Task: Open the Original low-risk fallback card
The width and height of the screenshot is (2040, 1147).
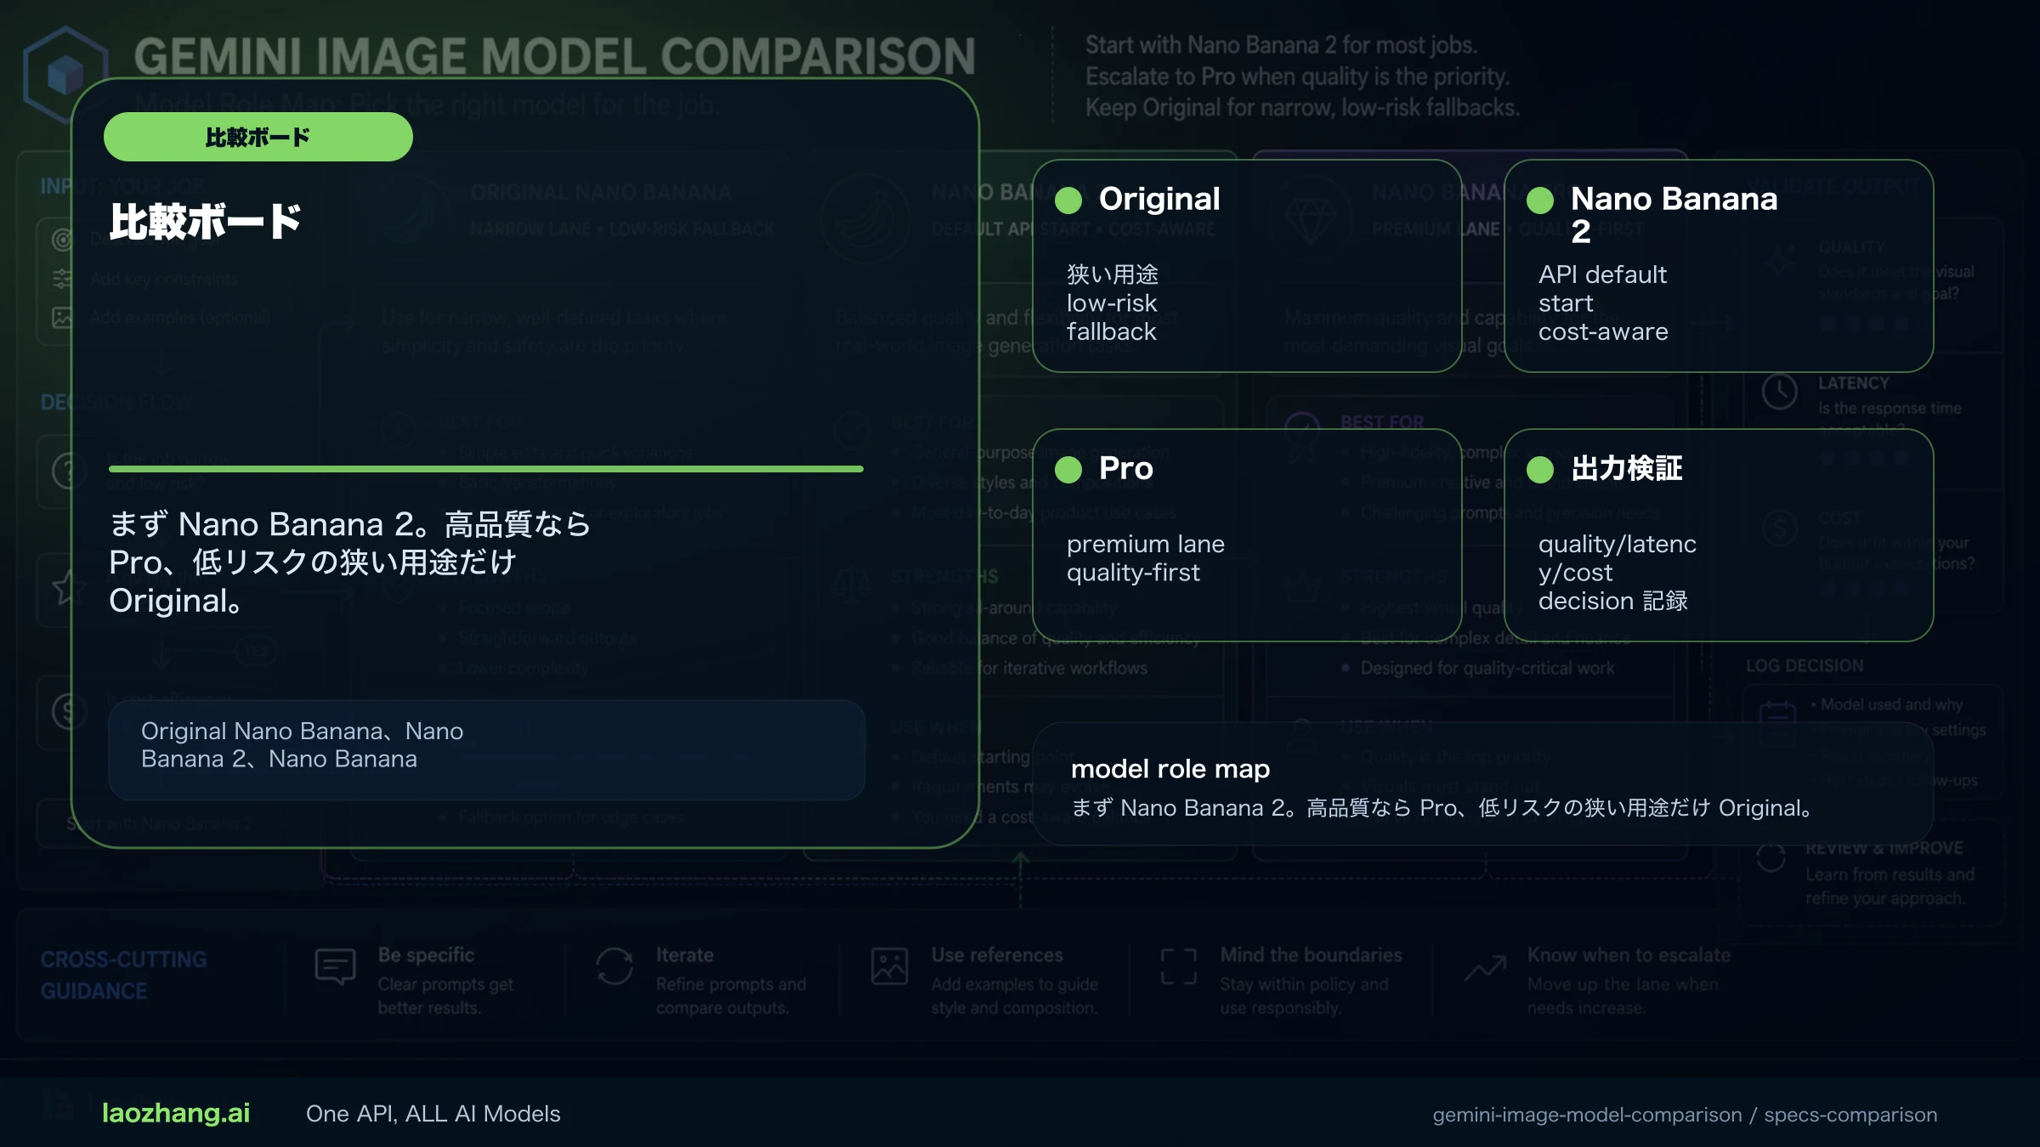Action: pyautogui.click(x=1247, y=266)
